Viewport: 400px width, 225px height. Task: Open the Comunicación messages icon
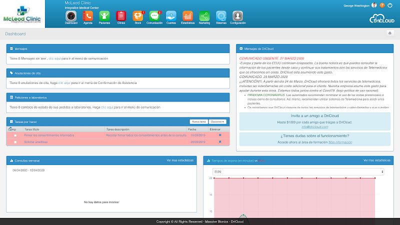point(154,16)
